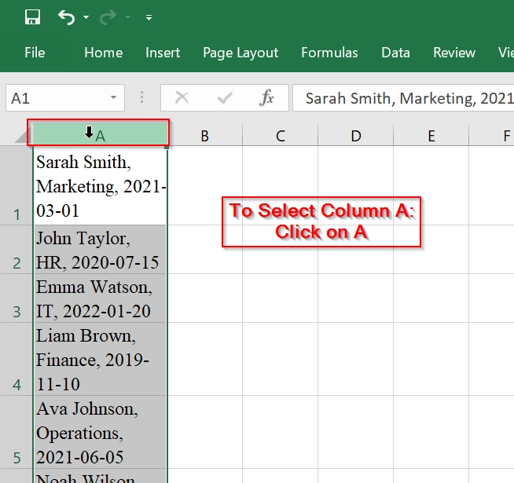Click the Enter checkmark formula bar icon
This screenshot has height=483, width=514.
click(x=225, y=97)
